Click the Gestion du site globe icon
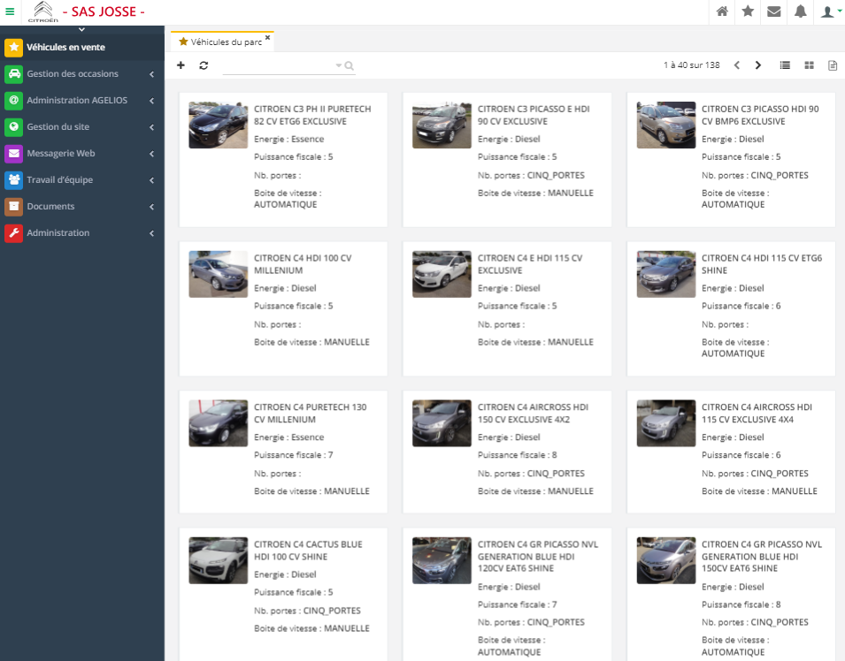 (x=14, y=127)
